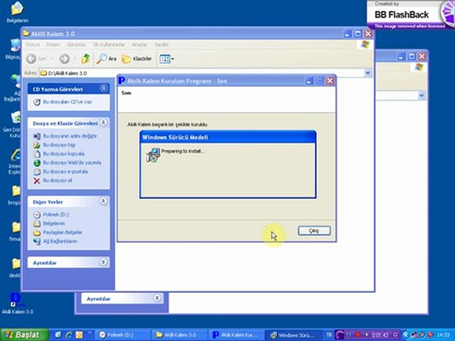The height and width of the screenshot is (341, 455).
Task: Collapse the Dosya ve Klasör Görevleri panel
Action: click(104, 123)
